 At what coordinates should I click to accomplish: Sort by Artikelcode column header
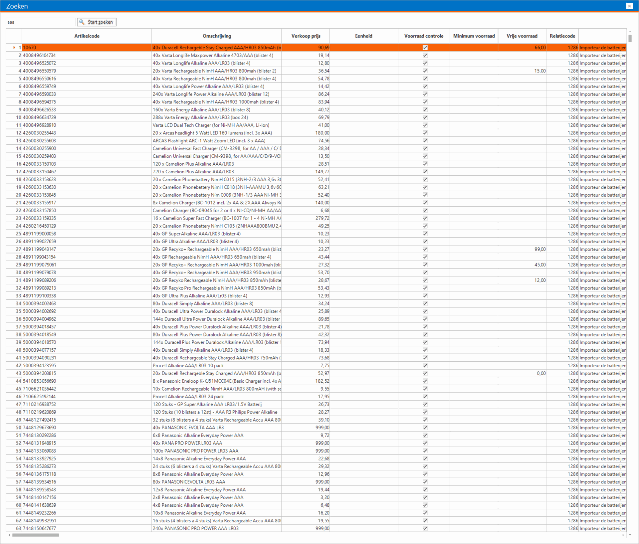(x=87, y=36)
